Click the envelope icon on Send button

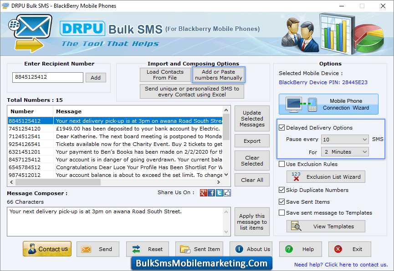click(x=86, y=249)
